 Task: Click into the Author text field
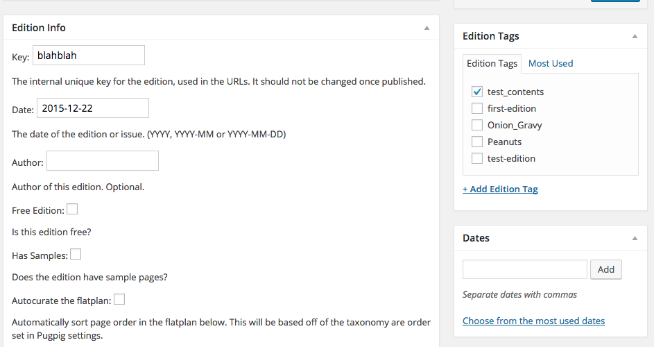(x=103, y=161)
